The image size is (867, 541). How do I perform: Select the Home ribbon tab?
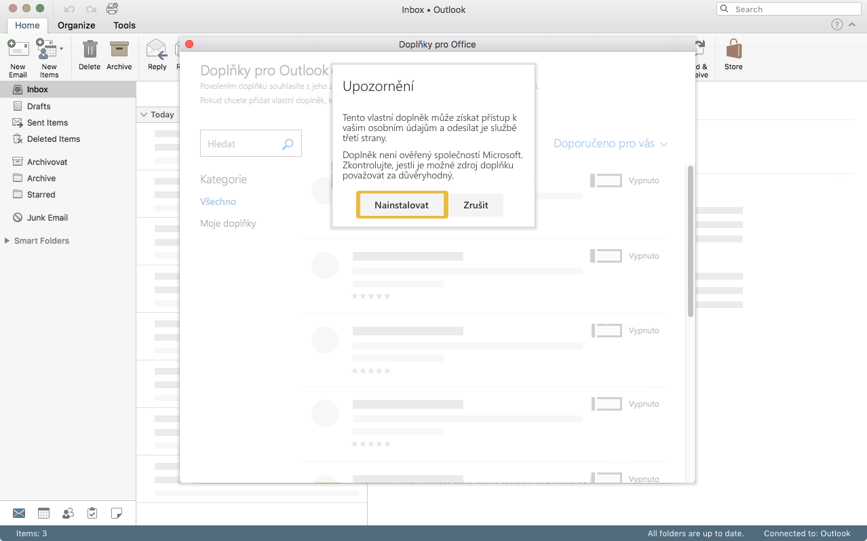(x=28, y=25)
